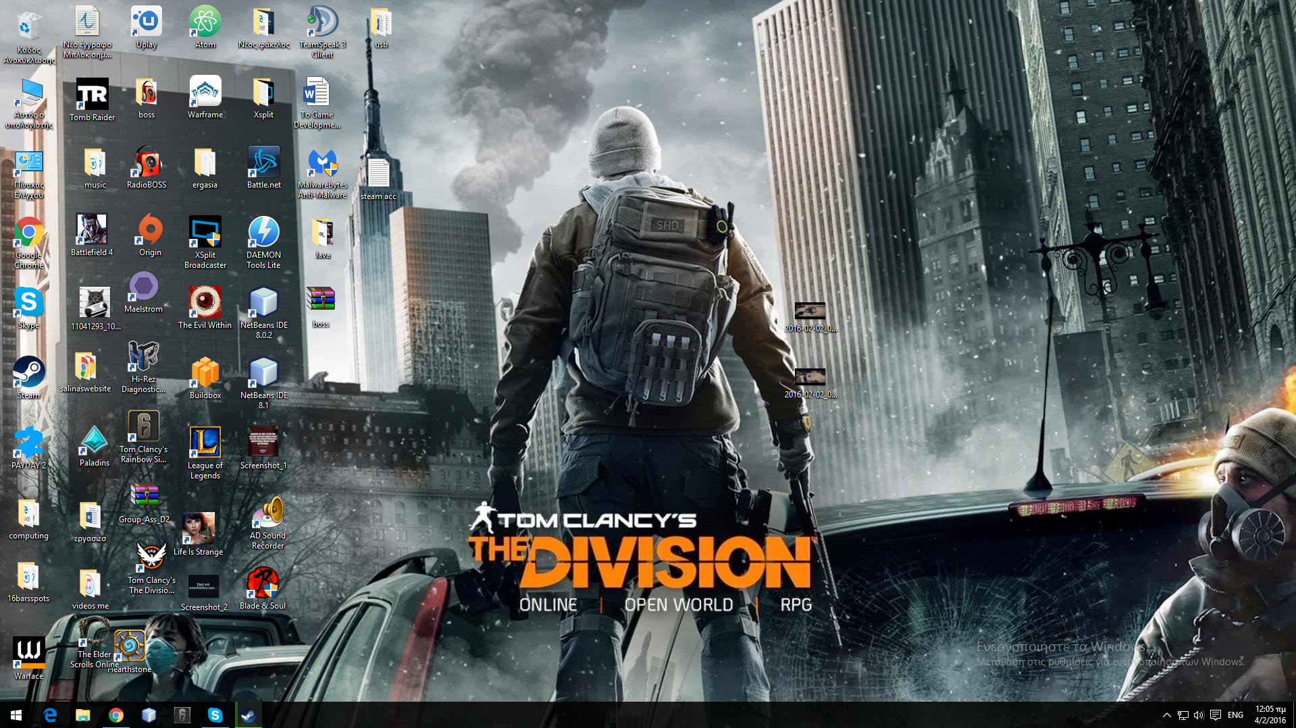
Task: Open the Uplay desktop shortcut
Action: tap(147, 28)
